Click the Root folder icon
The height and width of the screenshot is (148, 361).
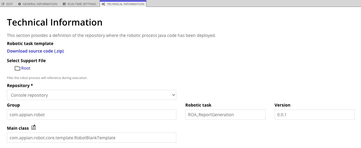(17, 68)
